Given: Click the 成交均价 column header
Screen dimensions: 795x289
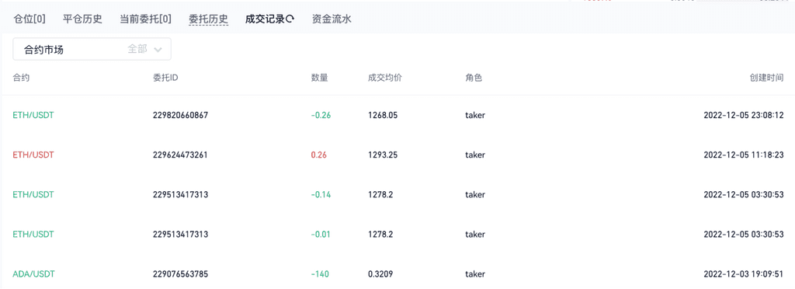Looking at the screenshot, I should click(385, 78).
